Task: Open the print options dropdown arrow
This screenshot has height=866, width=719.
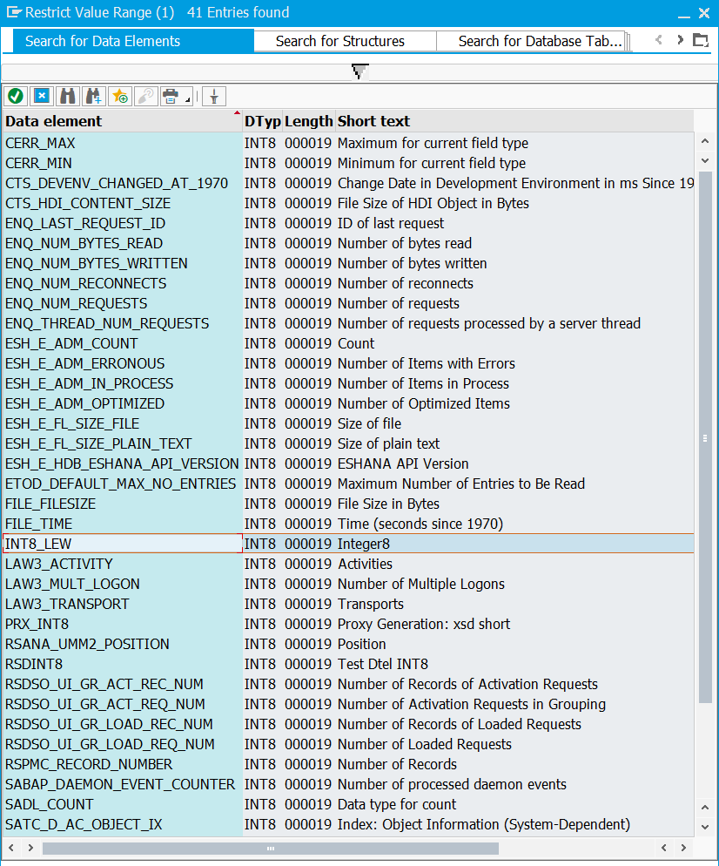Action: point(188,100)
